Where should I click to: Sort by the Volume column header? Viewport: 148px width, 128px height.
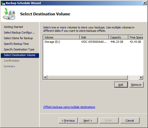click(61, 37)
